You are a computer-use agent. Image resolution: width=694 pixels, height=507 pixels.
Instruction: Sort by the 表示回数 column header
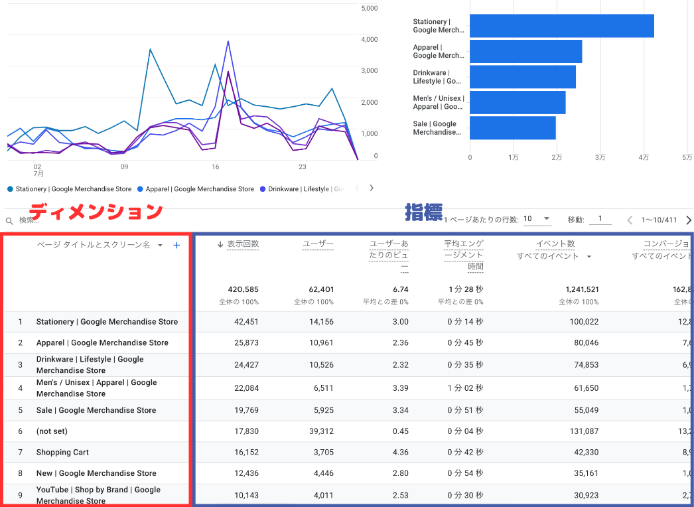tap(243, 244)
